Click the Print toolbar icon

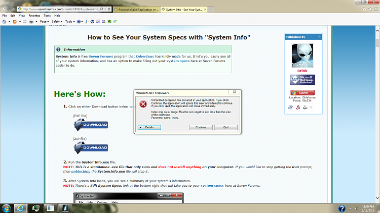(x=31, y=22)
